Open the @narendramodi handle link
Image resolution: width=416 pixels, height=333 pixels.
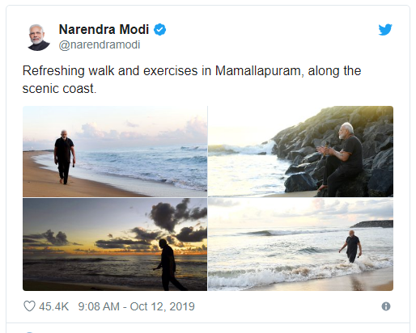(100, 44)
